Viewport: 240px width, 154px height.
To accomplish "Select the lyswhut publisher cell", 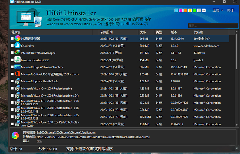I will click(x=199, y=60).
